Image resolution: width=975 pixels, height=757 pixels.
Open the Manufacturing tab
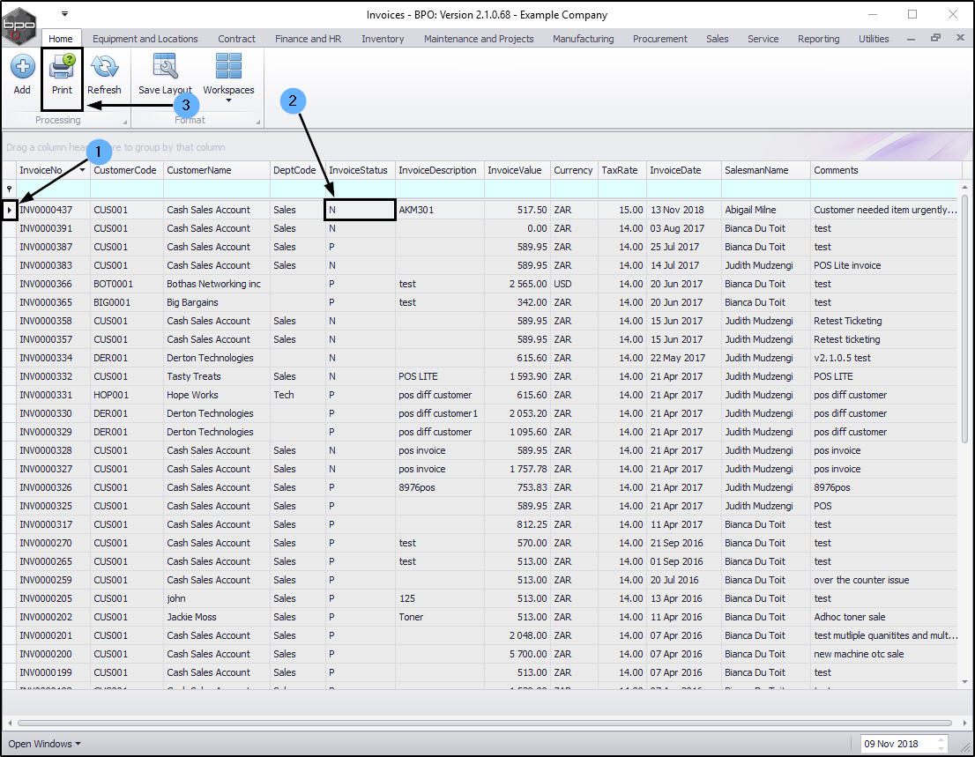583,39
